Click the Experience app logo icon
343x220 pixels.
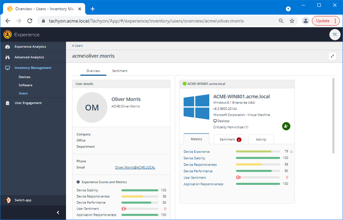7,35
